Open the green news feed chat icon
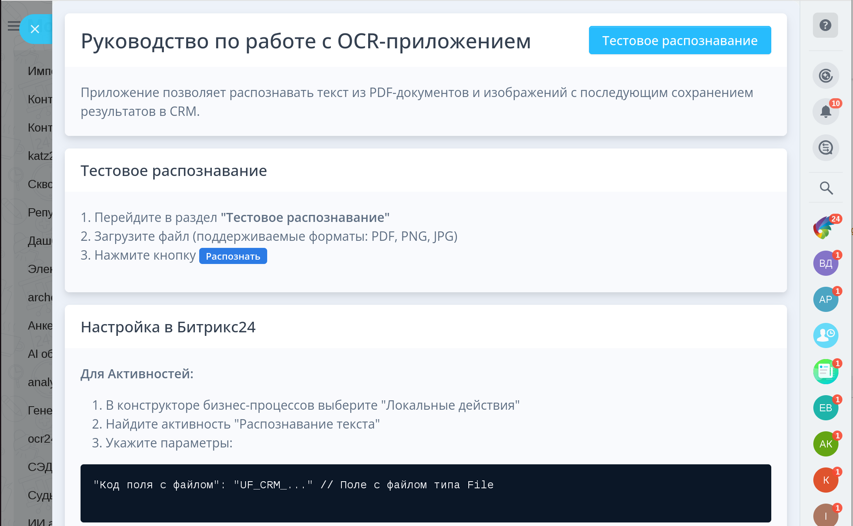 [825, 371]
